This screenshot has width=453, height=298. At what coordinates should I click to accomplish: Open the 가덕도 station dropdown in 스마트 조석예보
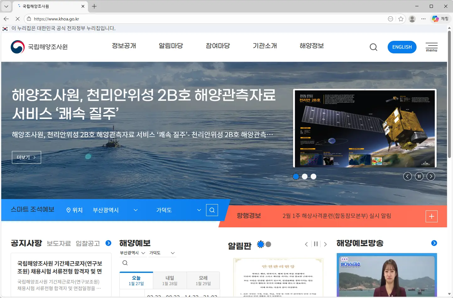point(178,210)
